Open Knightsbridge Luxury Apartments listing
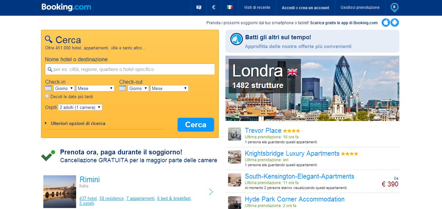This screenshot has width=442, height=209. pyautogui.click(x=292, y=153)
